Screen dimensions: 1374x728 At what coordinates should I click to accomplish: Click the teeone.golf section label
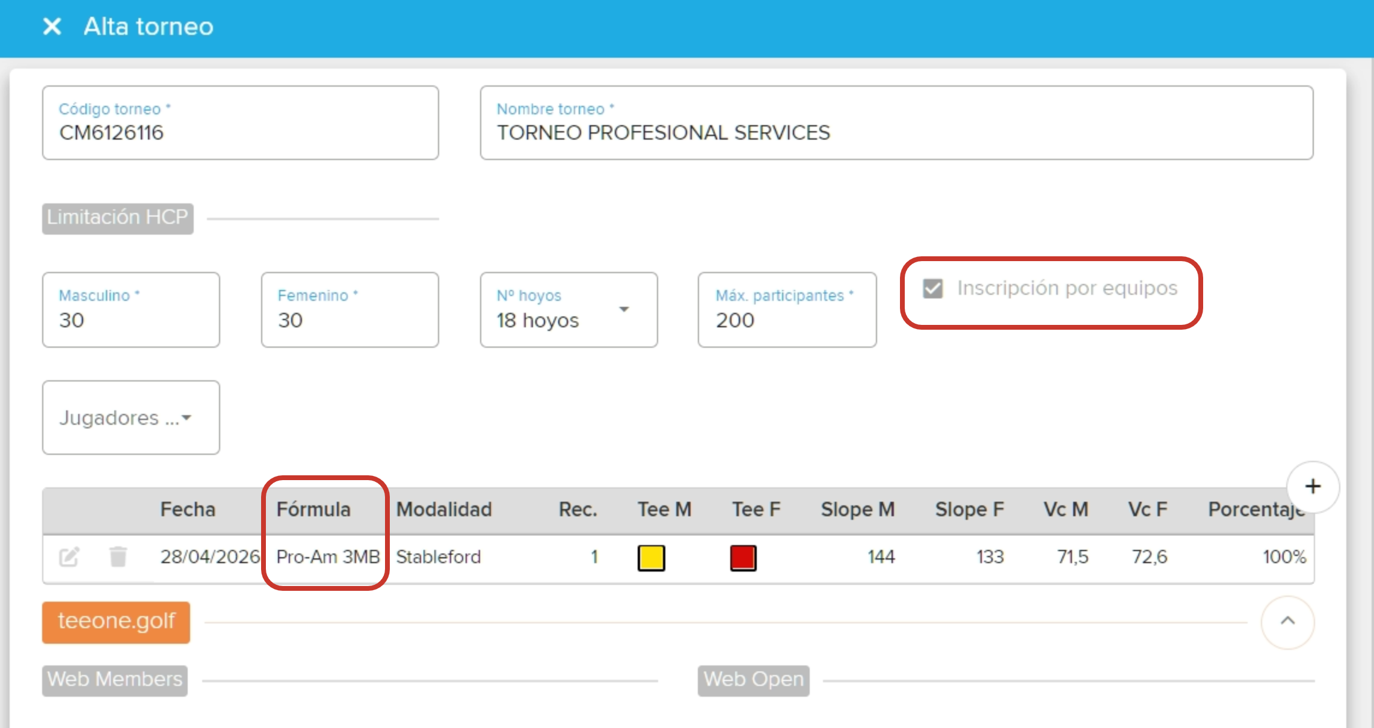click(116, 622)
